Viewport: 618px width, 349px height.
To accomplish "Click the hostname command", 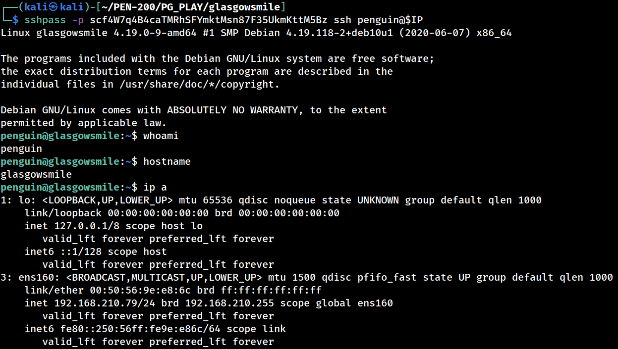I will click(x=167, y=162).
